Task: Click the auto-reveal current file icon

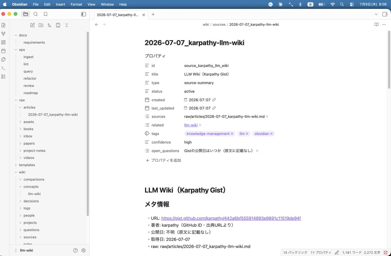Action: pyautogui.click(x=58, y=25)
